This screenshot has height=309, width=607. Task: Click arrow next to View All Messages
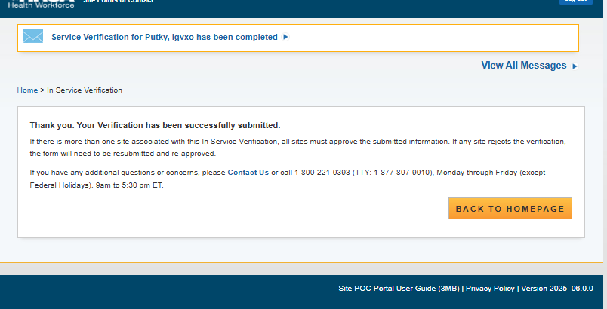tap(575, 66)
